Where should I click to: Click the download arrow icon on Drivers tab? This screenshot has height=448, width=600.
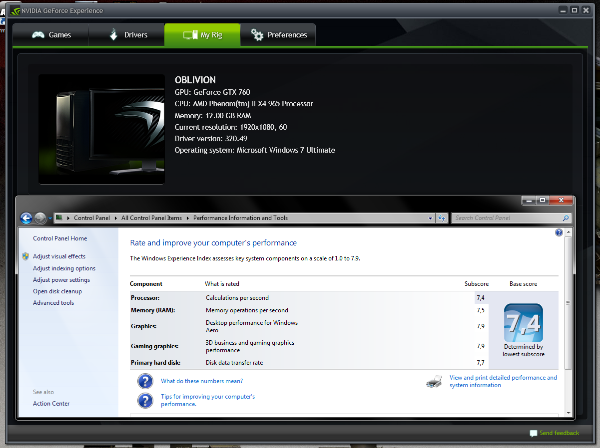pyautogui.click(x=113, y=35)
